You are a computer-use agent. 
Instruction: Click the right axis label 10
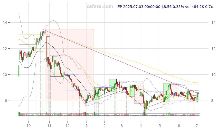click(213, 75)
